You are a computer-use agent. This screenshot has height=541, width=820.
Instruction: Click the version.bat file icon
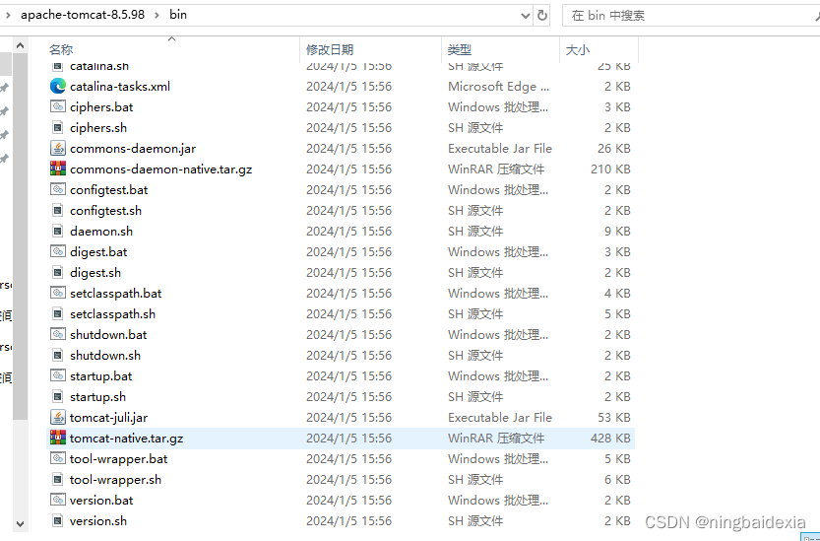pyautogui.click(x=57, y=500)
